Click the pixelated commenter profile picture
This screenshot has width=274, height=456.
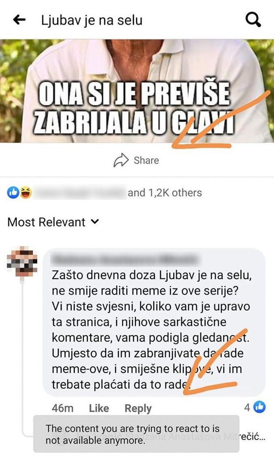click(x=22, y=262)
